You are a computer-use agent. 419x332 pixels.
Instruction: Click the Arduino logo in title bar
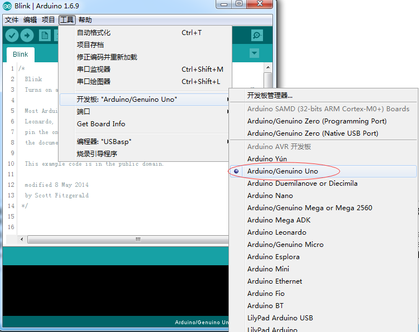click(7, 6)
